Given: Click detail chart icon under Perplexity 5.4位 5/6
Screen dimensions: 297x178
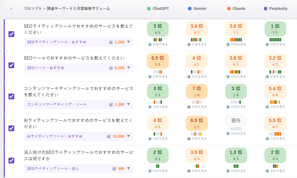Looking at the screenshot, I should (x=267, y=107).
